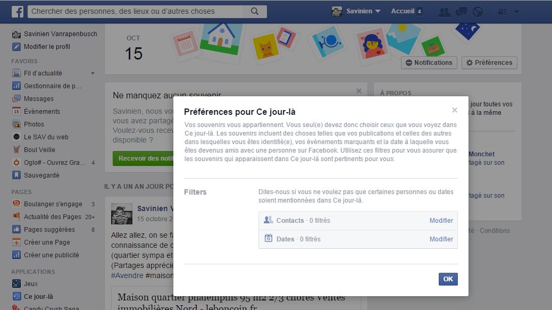Click the Évènements calendar icon
Viewport: 552px width, 310px height.
[x=16, y=111]
